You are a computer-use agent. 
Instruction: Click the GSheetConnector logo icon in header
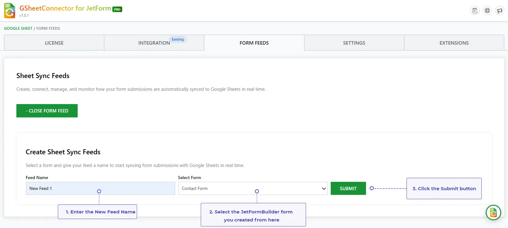[x=10, y=11]
